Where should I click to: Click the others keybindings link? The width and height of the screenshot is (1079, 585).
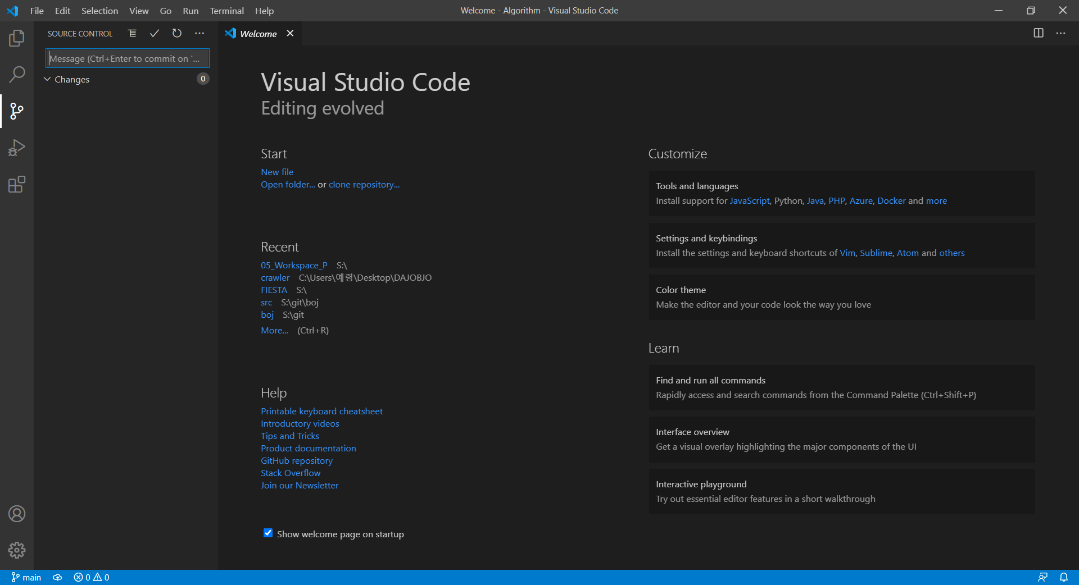click(x=951, y=253)
